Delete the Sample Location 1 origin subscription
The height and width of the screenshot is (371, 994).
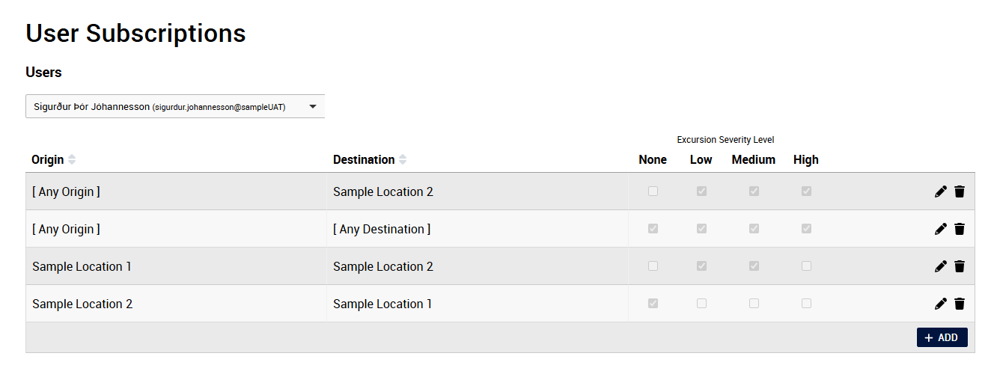[x=960, y=266]
